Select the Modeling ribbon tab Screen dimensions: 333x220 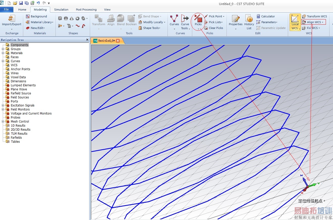[40, 10]
